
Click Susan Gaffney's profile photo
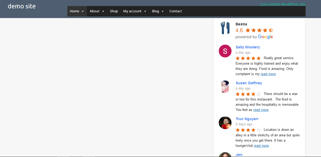coord(225,87)
